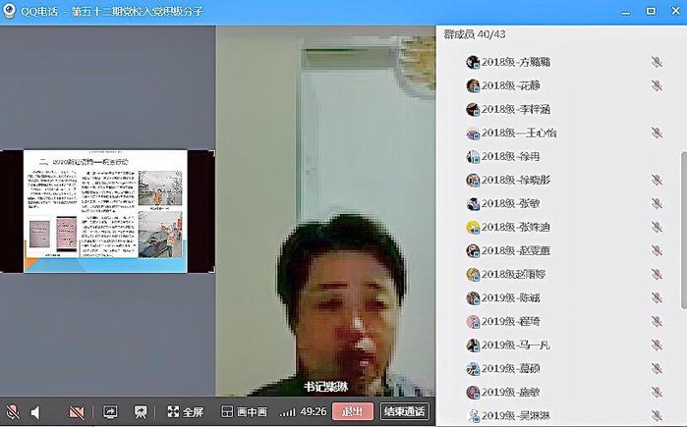Click the presenter board icon beside screen share

pos(141,412)
